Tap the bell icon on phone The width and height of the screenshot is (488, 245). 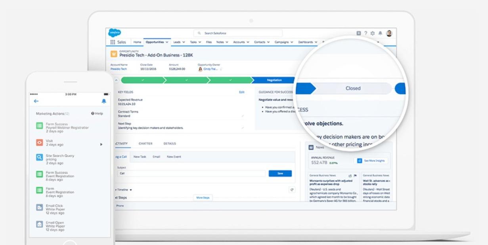(104, 101)
